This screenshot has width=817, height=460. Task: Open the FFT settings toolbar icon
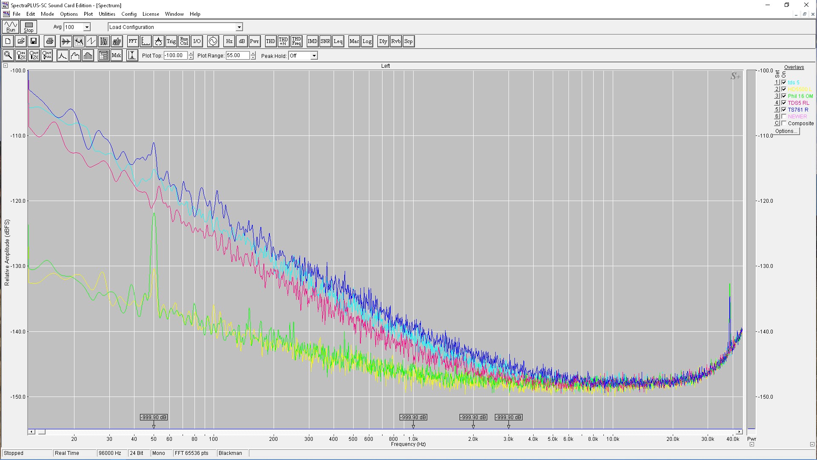coord(133,41)
